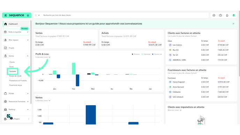Open the Mois en cours dropdown
The width and height of the screenshot is (240, 135).
(x=175, y=110)
